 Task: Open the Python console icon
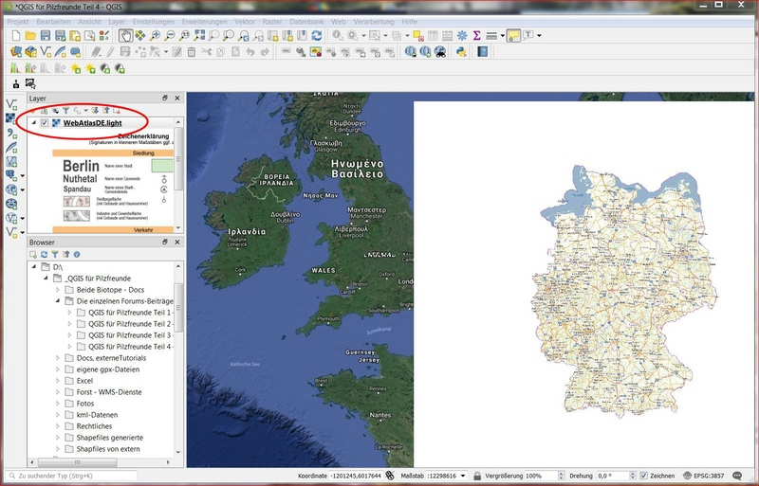460,51
